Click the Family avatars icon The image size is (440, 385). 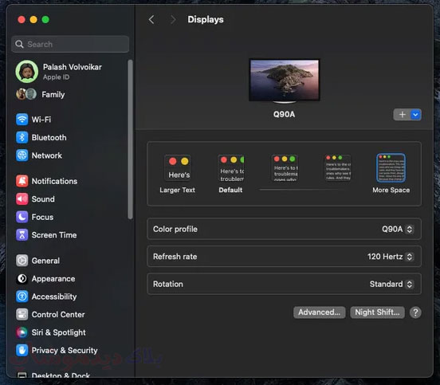(26, 94)
